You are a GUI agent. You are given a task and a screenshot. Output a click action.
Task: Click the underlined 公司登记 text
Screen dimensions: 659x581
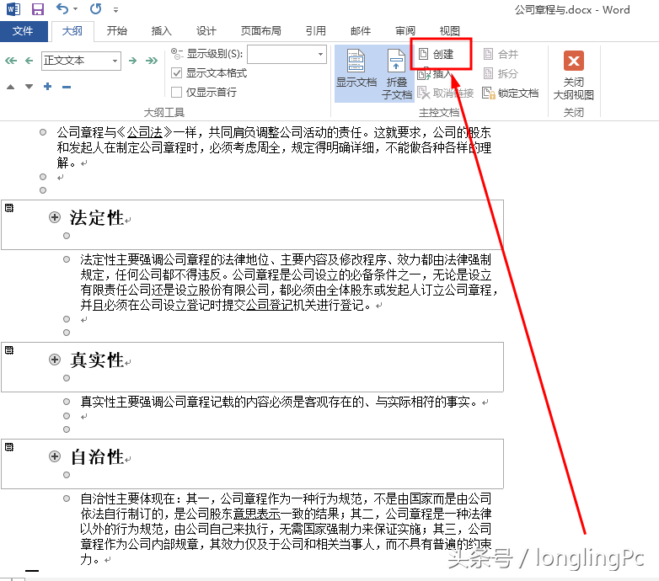pyautogui.click(x=269, y=305)
